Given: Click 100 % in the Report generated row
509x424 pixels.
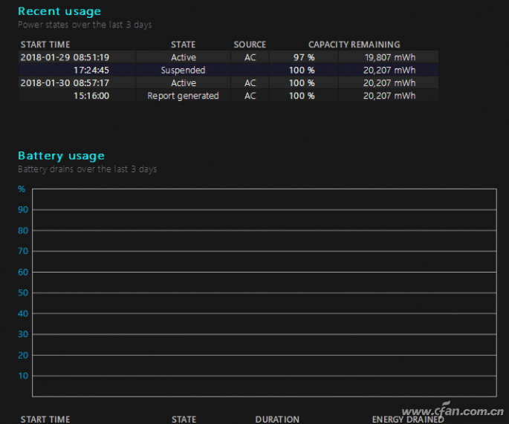Looking at the screenshot, I should tap(302, 96).
